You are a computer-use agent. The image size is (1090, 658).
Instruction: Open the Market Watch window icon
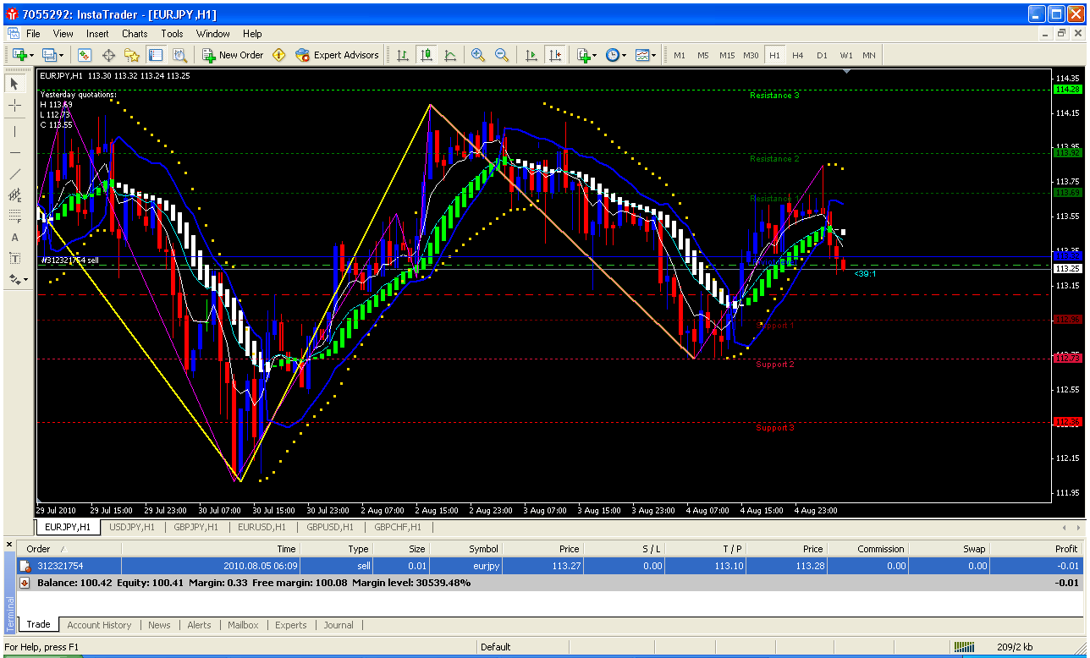[85, 55]
